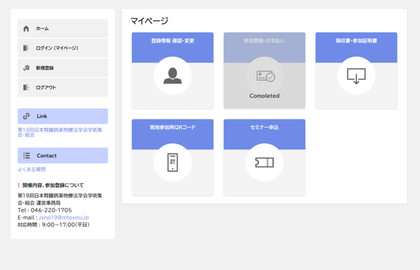Click the jsnp19@mtoyou.jp email link
Viewport: 420px width, 270px height.
64,217
